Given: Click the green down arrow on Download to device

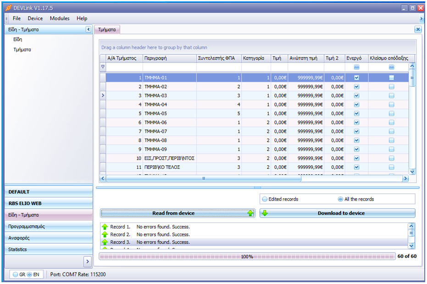Looking at the screenshot, I should (265, 213).
